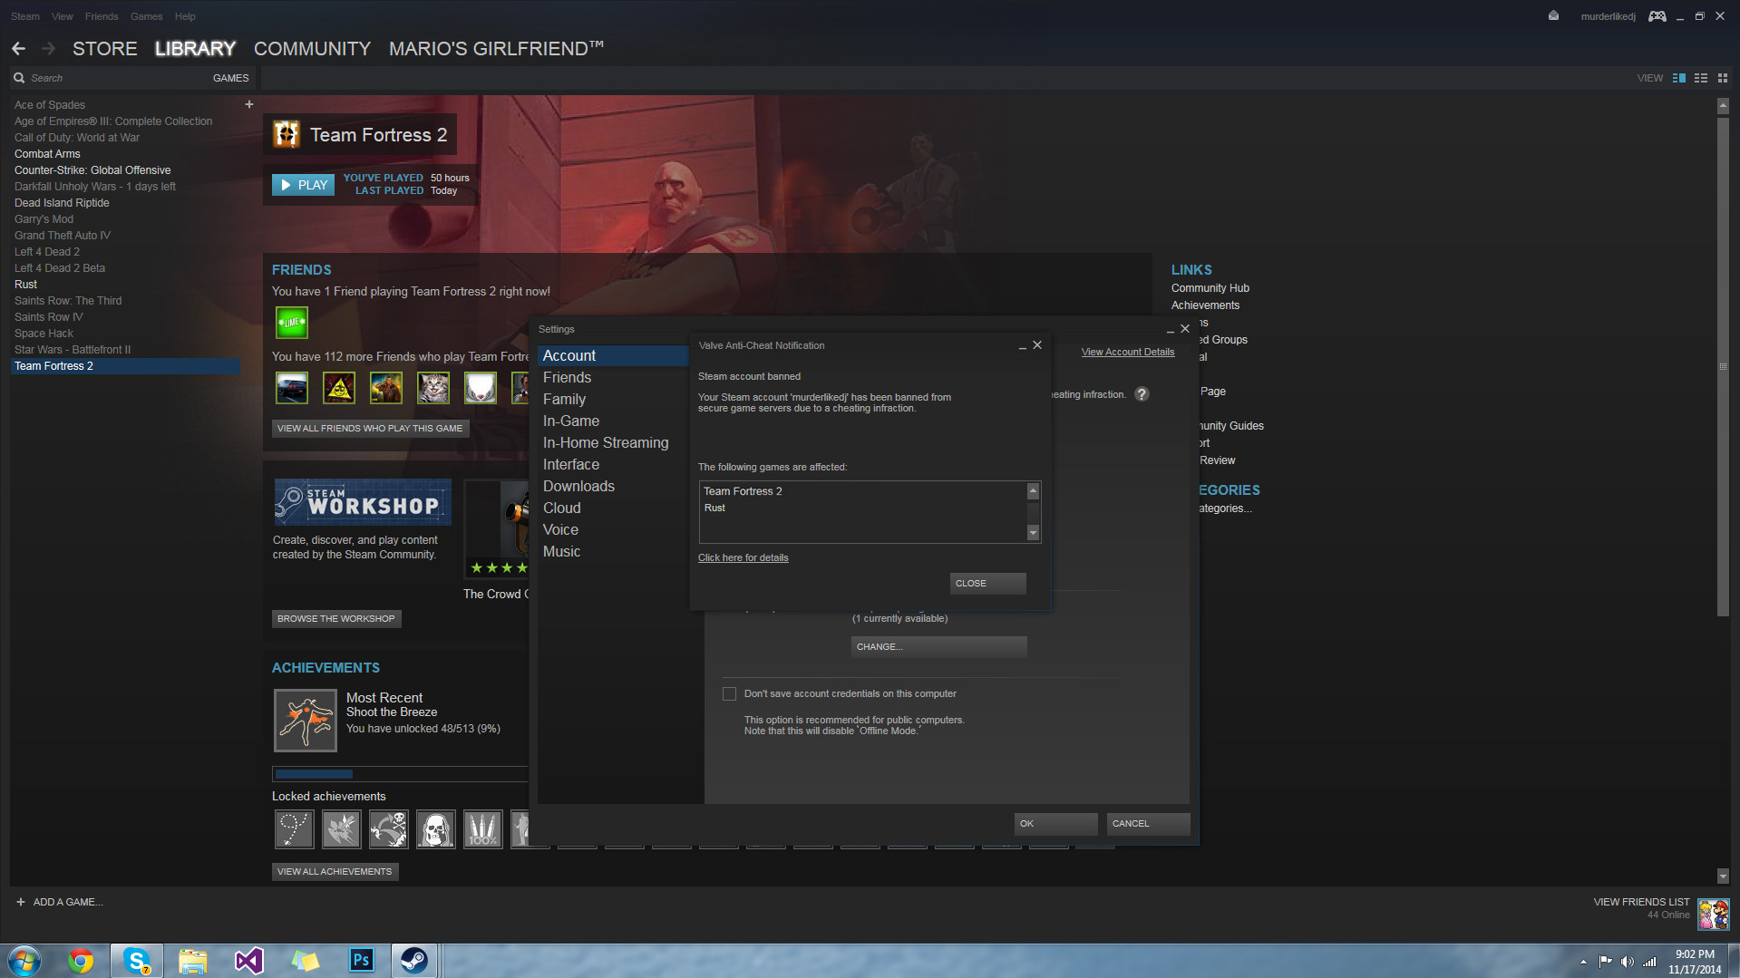Open Google Chrome from the taskbar
Viewport: 1740px width, 978px height.
81,961
